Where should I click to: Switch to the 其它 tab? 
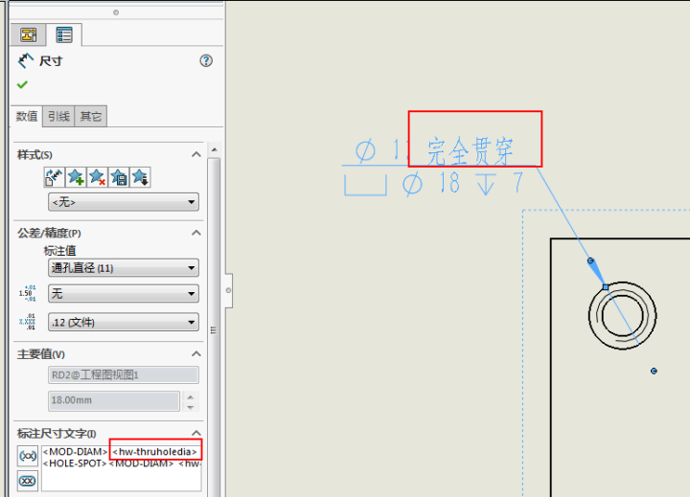(x=90, y=117)
